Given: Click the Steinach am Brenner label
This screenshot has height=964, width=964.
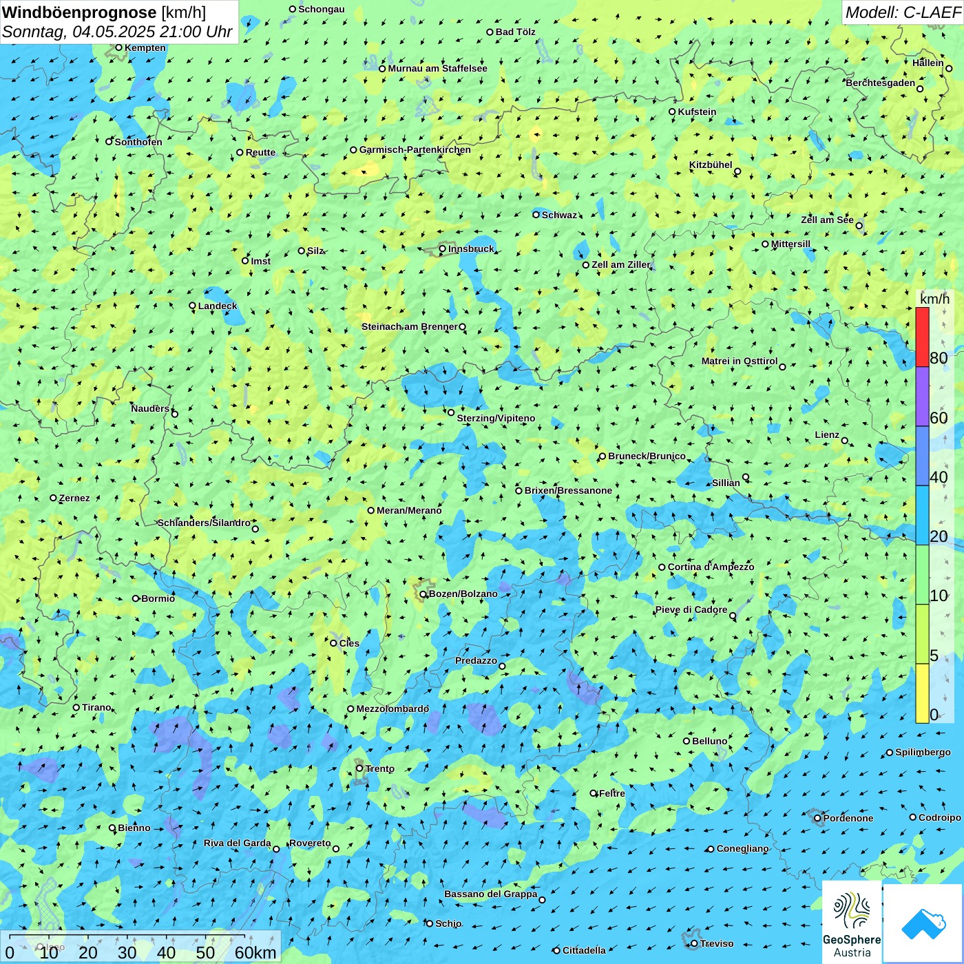Looking at the screenshot, I should tap(409, 326).
